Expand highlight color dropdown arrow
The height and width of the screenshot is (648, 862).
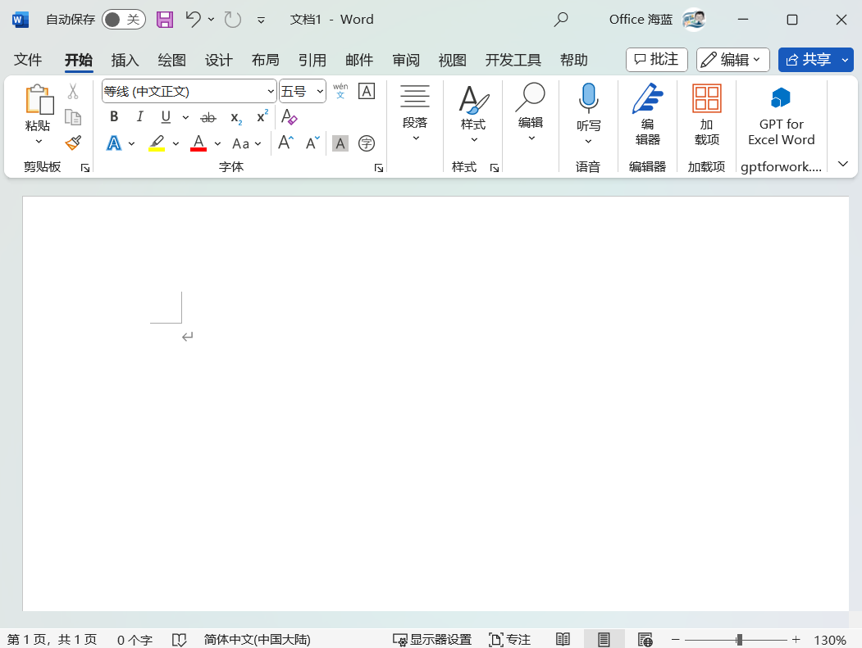176,144
